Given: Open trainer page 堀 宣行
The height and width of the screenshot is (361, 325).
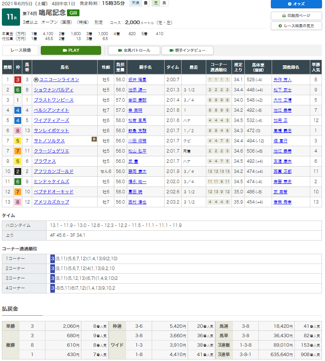Looking at the screenshot, I should click(280, 141).
